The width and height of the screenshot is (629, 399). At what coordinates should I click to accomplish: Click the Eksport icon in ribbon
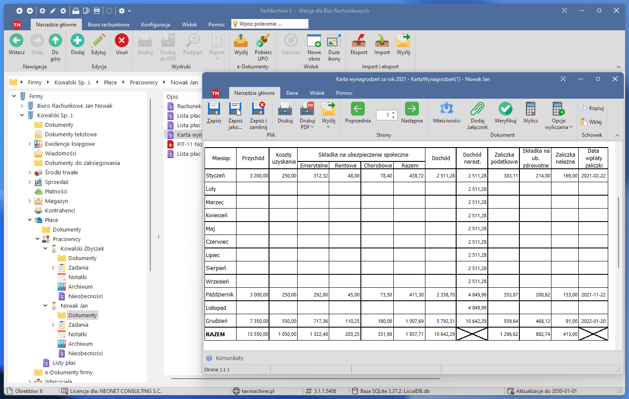click(x=359, y=41)
